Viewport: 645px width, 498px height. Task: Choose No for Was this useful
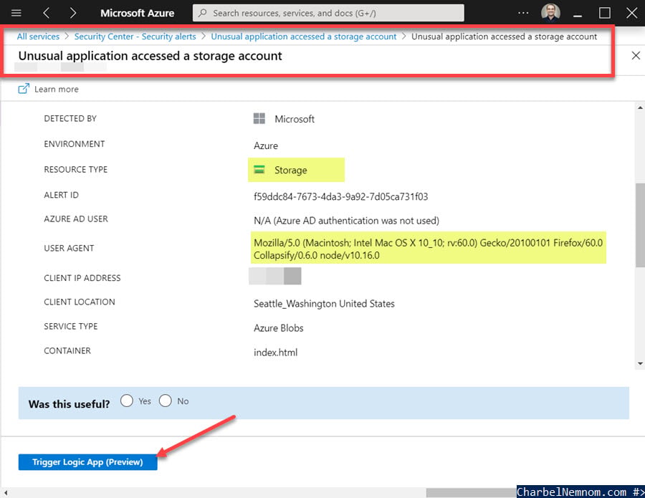point(165,401)
